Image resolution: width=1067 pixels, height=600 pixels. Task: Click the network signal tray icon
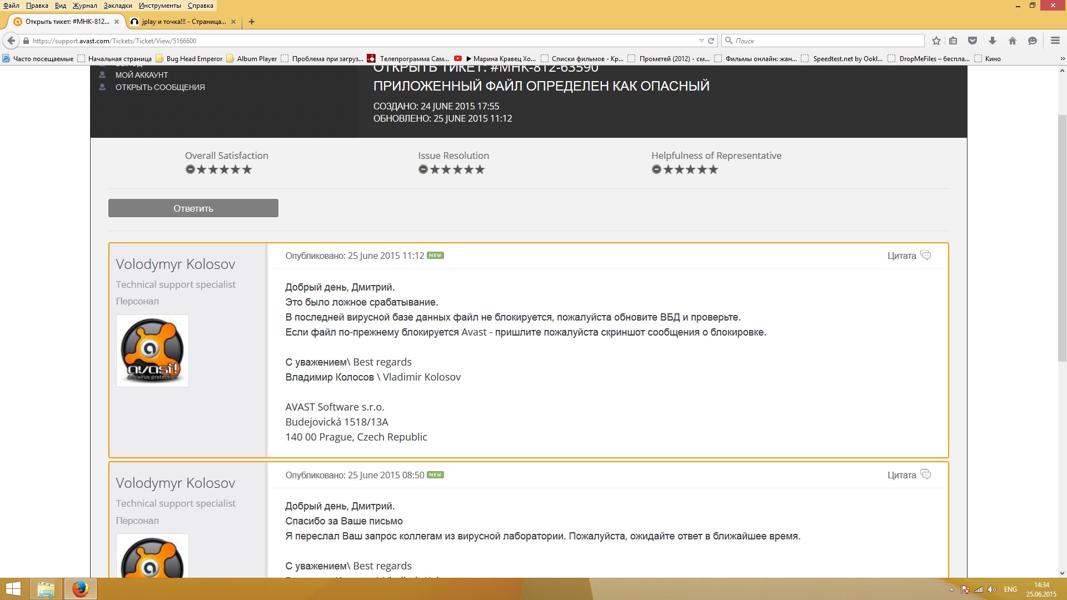pyautogui.click(x=979, y=589)
